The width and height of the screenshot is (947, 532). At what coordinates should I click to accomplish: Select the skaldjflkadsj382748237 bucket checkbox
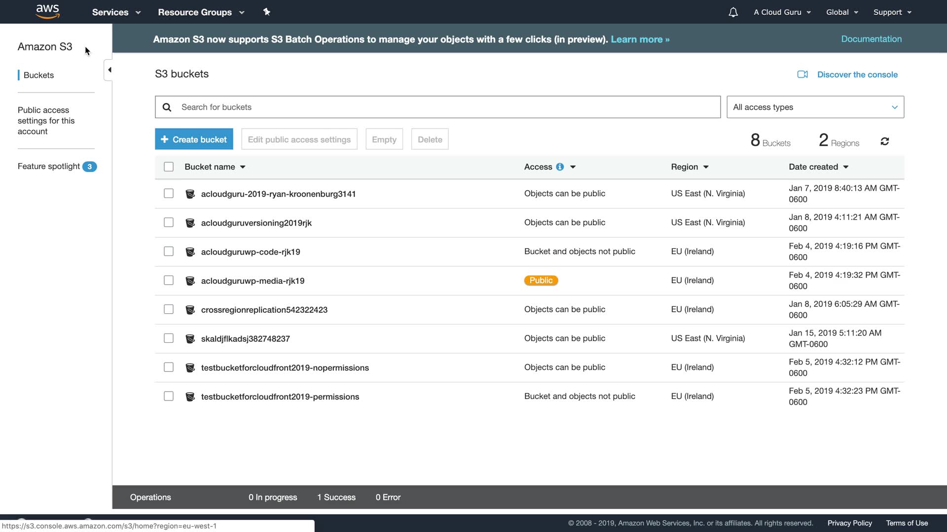pos(169,338)
